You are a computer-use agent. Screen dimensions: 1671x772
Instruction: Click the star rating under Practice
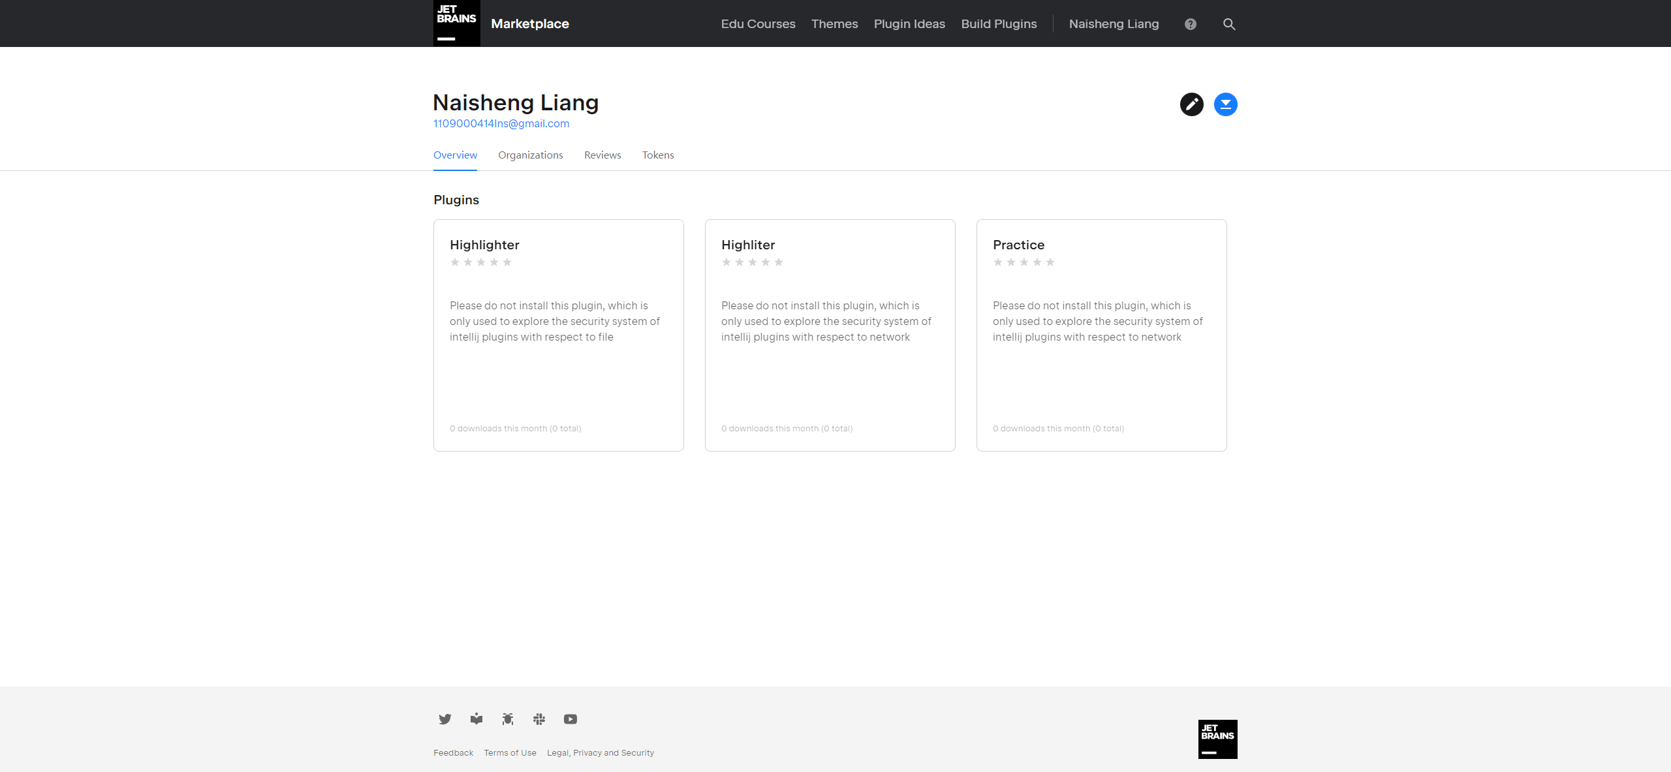(1024, 262)
